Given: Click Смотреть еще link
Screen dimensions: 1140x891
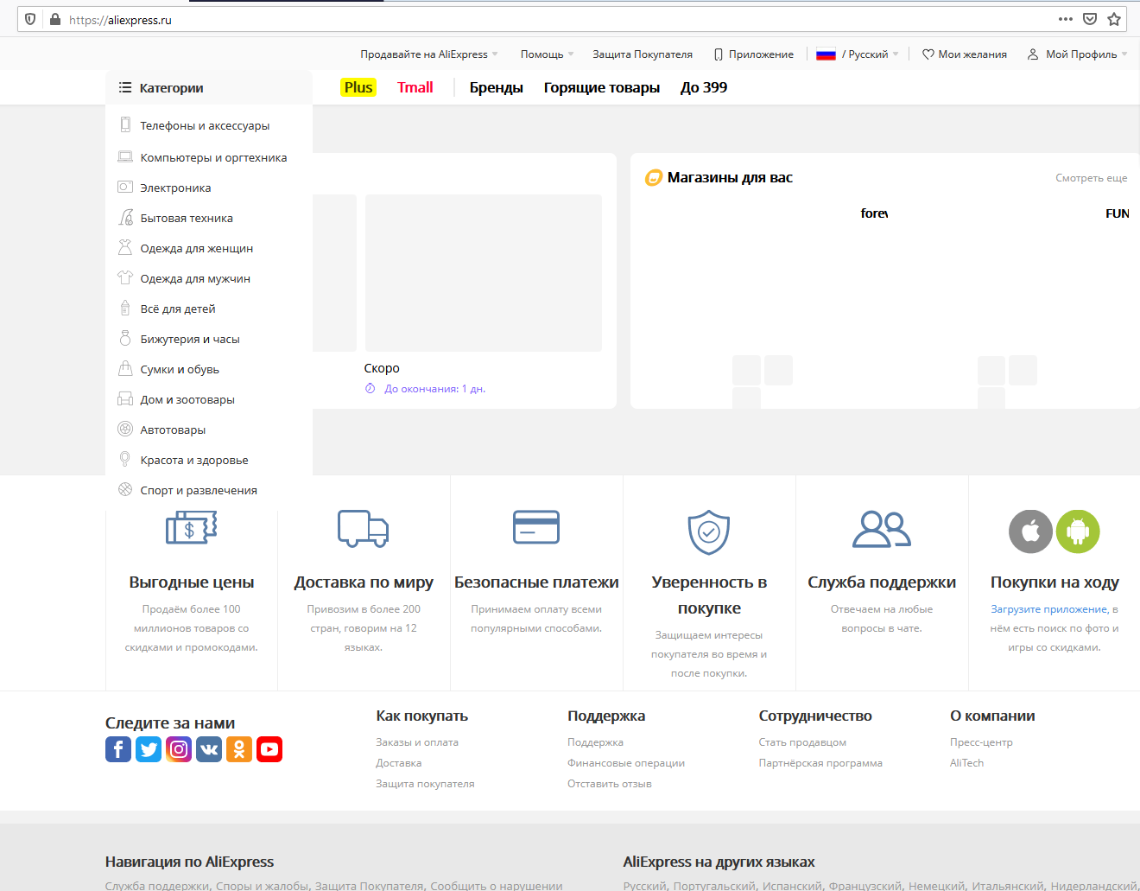Looking at the screenshot, I should point(1092,178).
